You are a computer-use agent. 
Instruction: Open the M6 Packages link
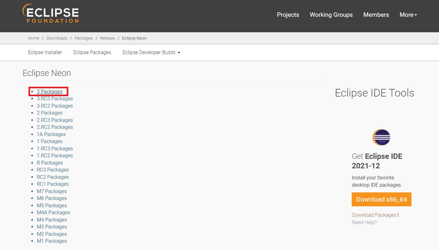click(x=52, y=198)
